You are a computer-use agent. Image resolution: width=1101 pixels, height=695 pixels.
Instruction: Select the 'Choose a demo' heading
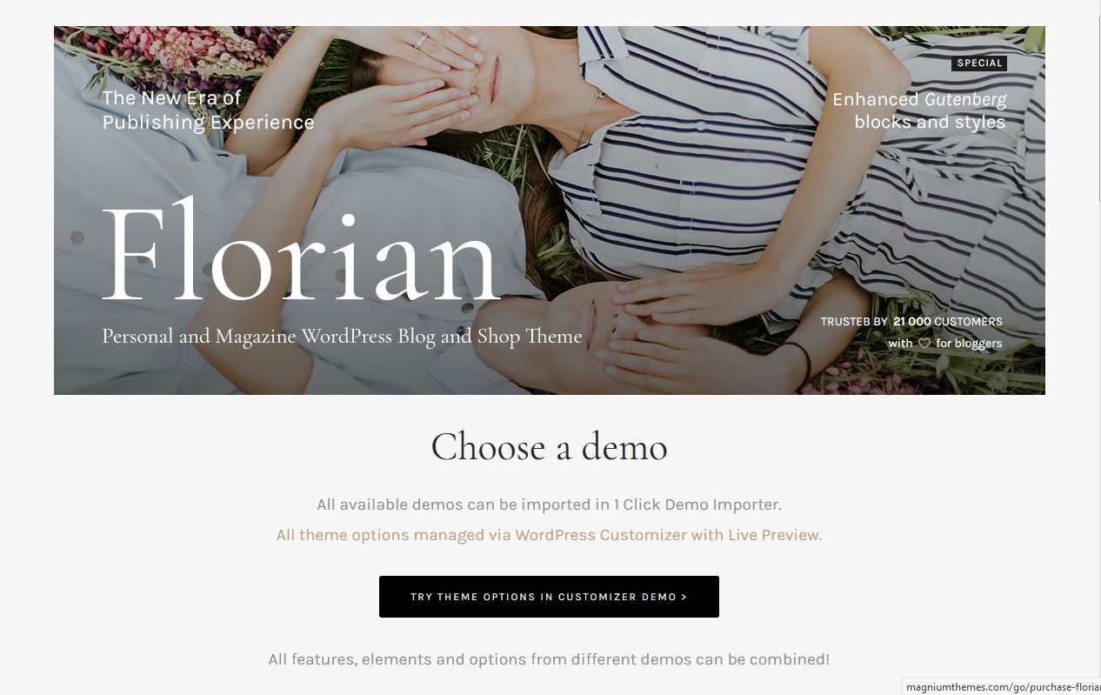tap(549, 447)
